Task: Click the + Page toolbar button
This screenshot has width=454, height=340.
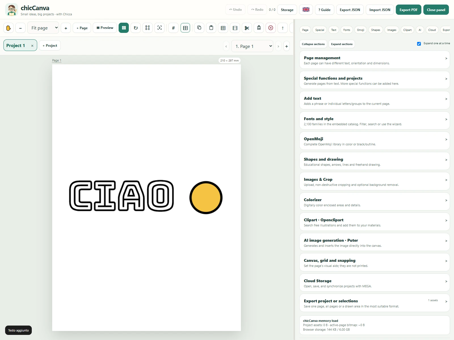Action: click(x=82, y=28)
